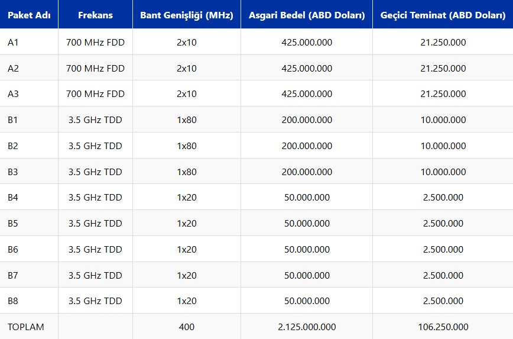Click the total minimum price 2.125.000.000
Image resolution: width=513 pixels, height=339 pixels.
[307, 327]
